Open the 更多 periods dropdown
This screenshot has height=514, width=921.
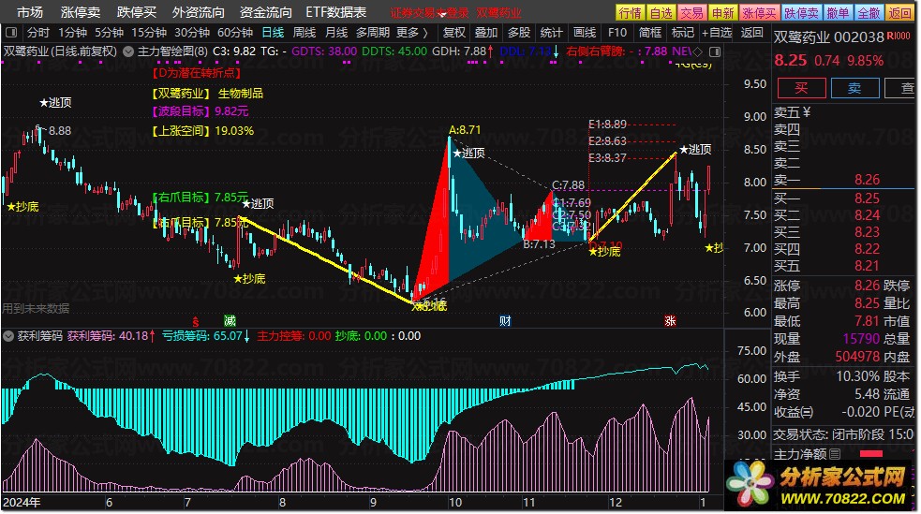pos(411,33)
